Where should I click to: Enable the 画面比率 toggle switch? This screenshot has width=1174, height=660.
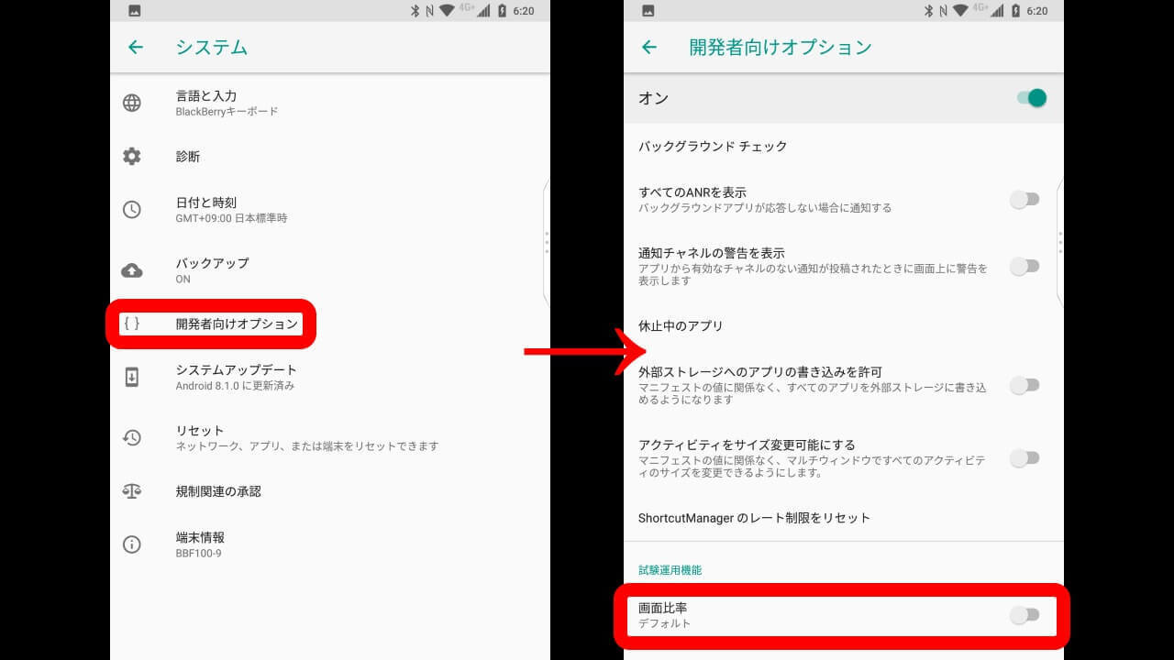(x=1024, y=615)
